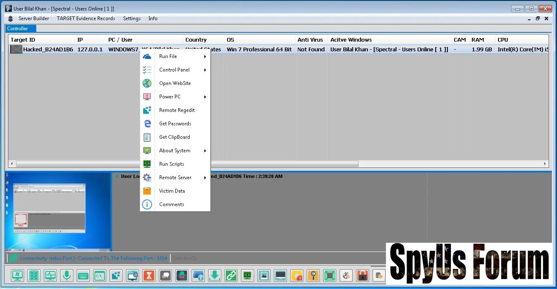557x289 pixels.
Task: Click the Country column header
Action: tap(196, 40)
